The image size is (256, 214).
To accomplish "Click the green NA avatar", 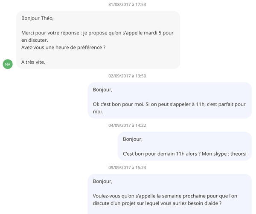I will [x=8, y=64].
